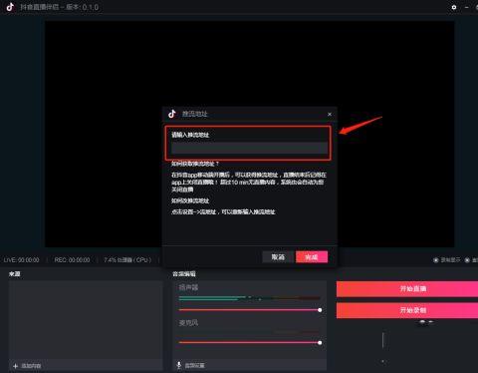The width and height of the screenshot is (478, 373).
Task: Click the TikTok logo in the stream address dialog
Action: (172, 114)
